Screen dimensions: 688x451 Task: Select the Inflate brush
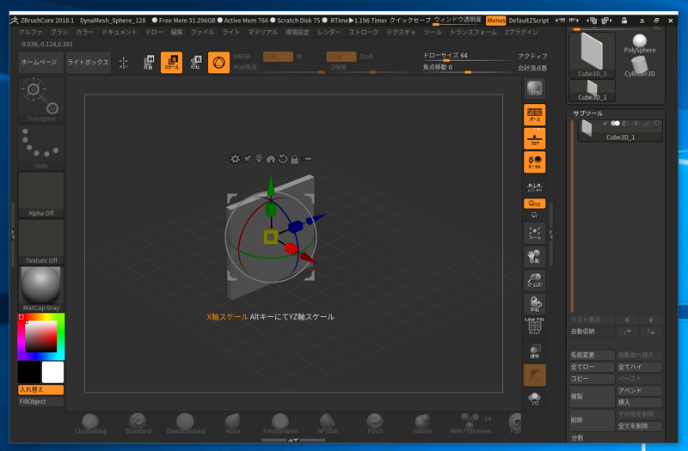[x=422, y=421]
